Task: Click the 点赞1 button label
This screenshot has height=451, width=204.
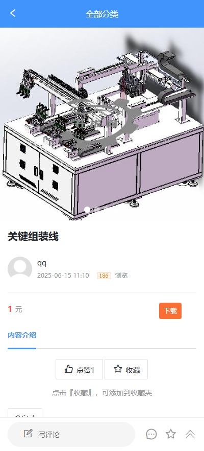Action: pyautogui.click(x=85, y=370)
